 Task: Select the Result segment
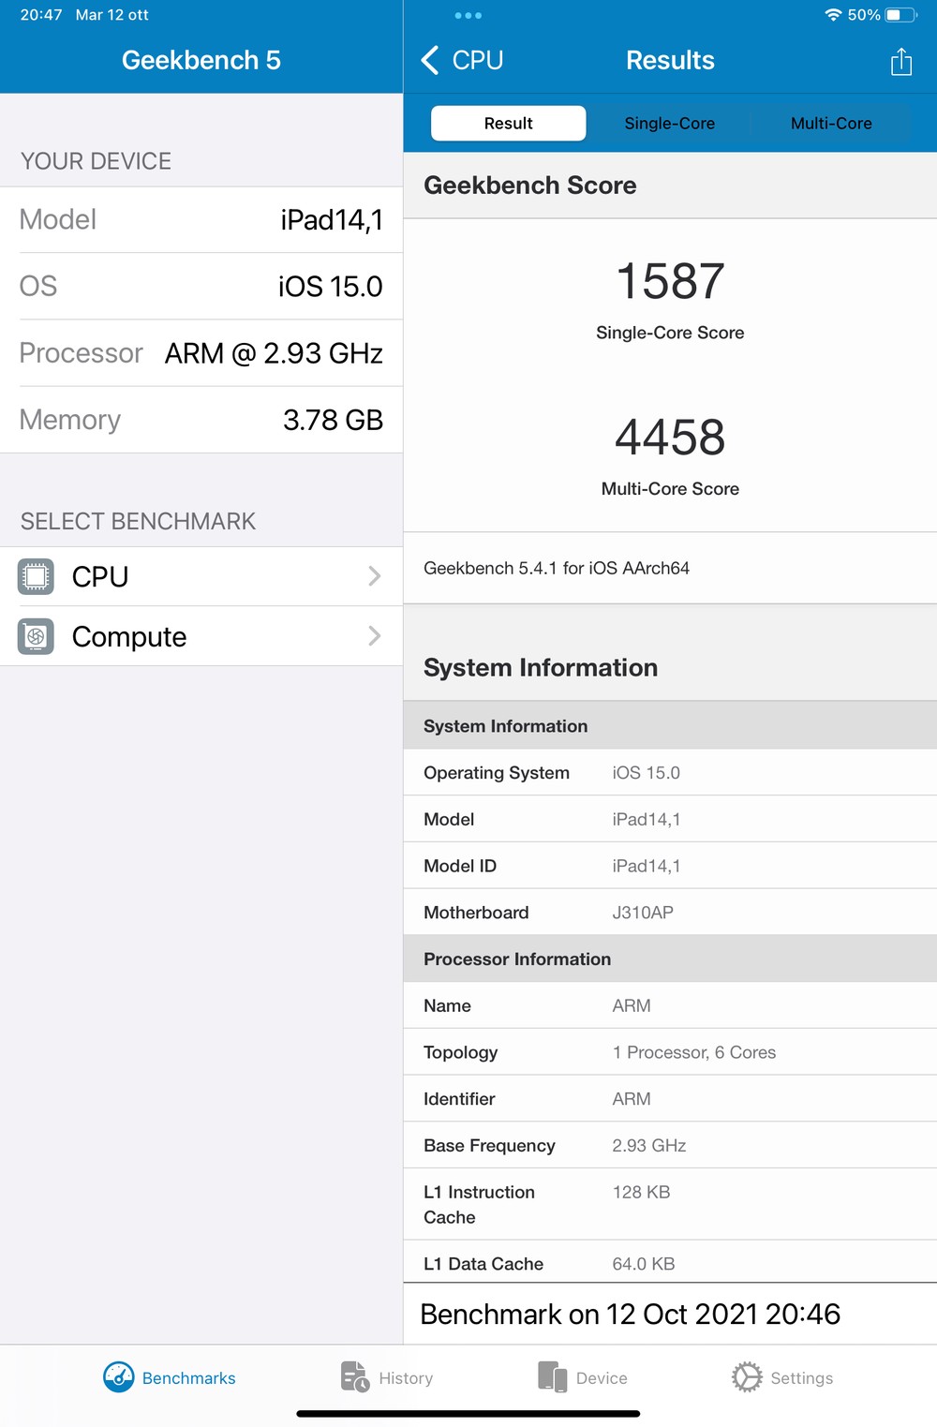(x=508, y=123)
